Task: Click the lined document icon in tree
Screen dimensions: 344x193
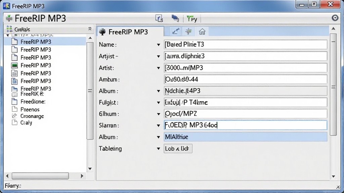Action: (14, 73)
